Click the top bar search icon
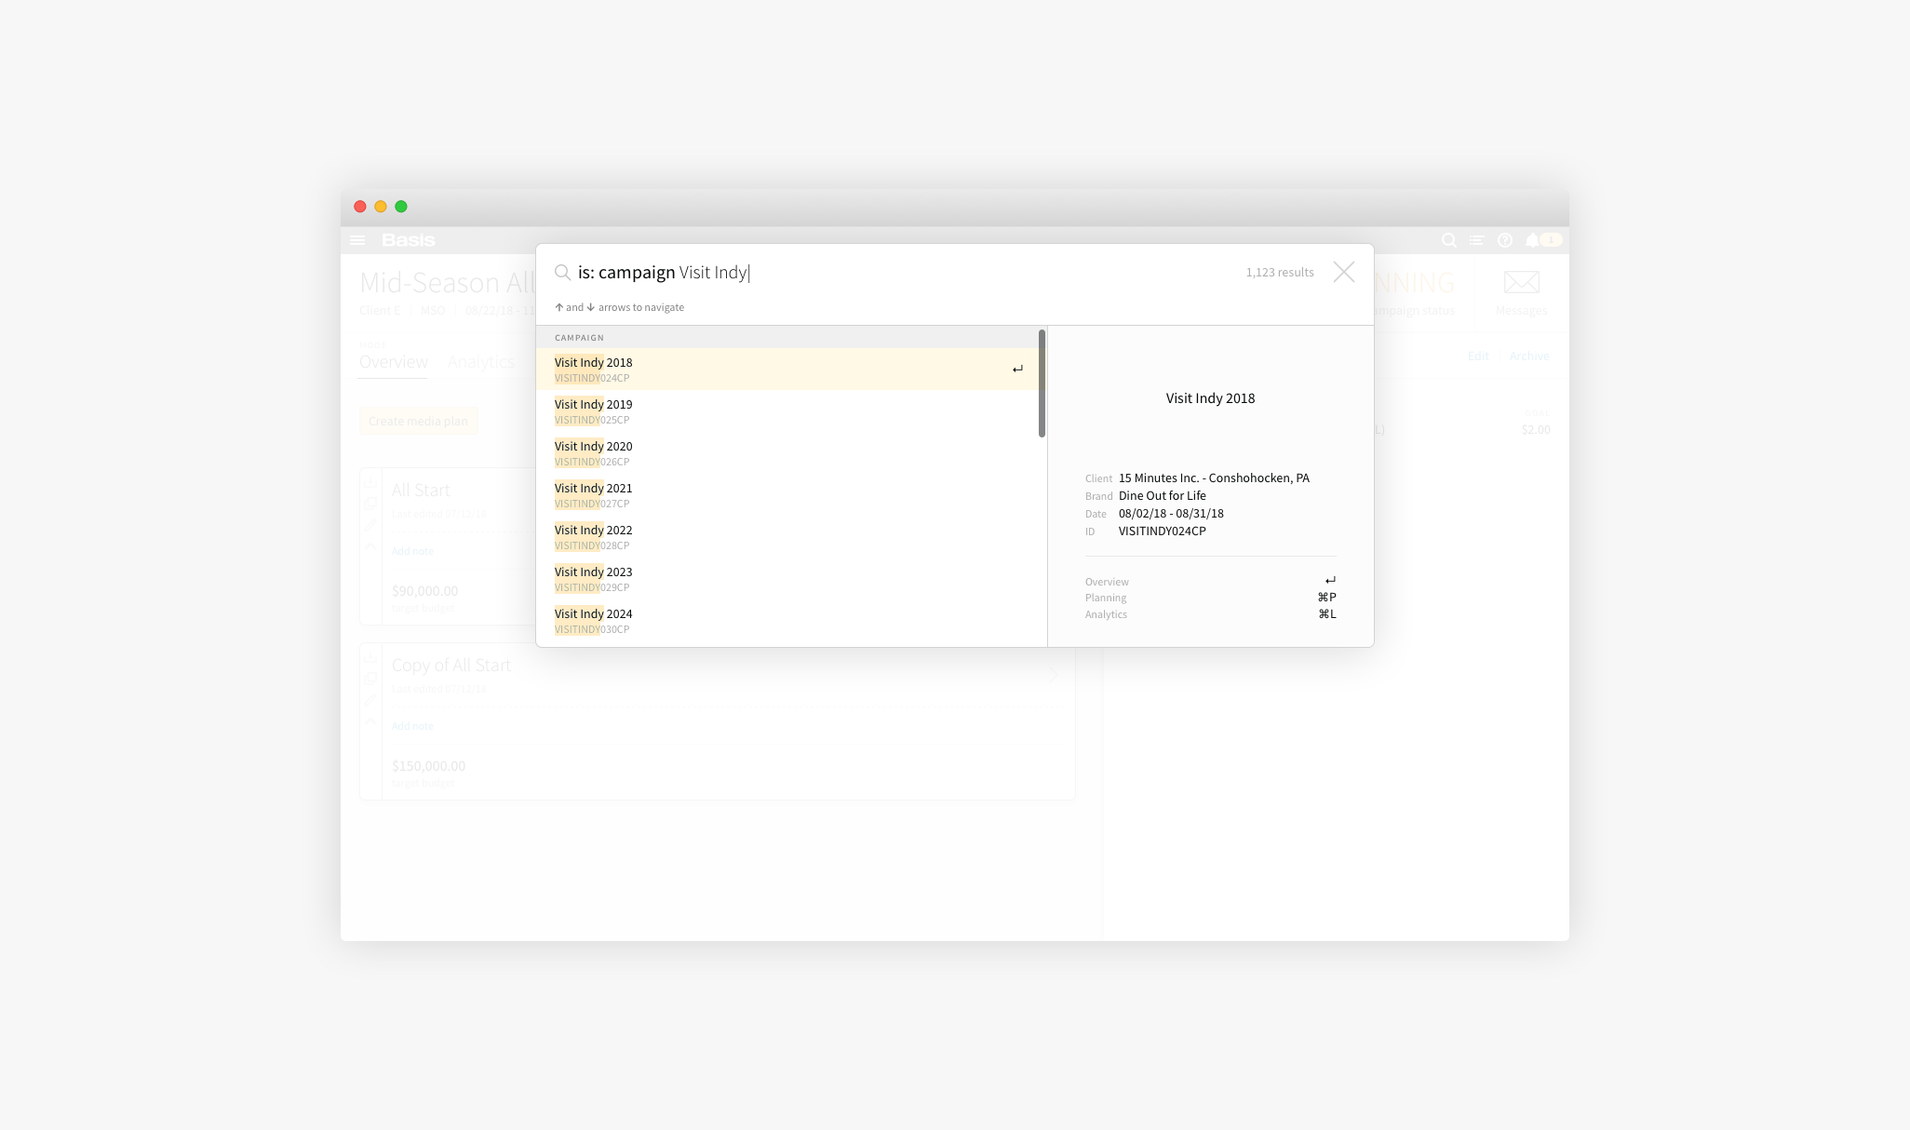The width and height of the screenshot is (1910, 1130). pos(1448,240)
